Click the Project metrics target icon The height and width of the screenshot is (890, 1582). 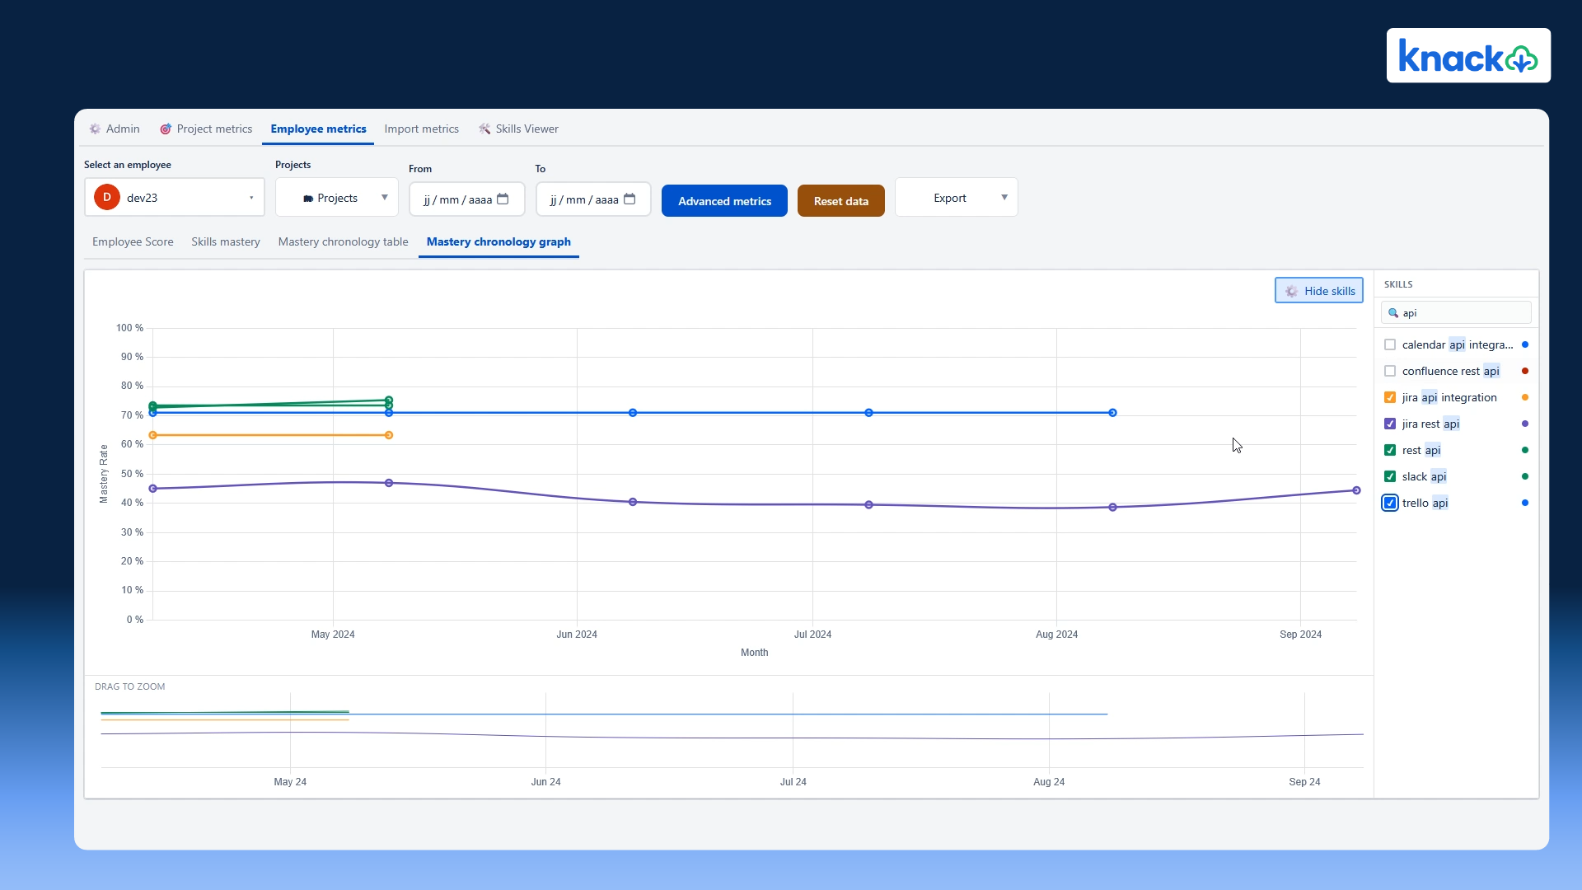[166, 129]
